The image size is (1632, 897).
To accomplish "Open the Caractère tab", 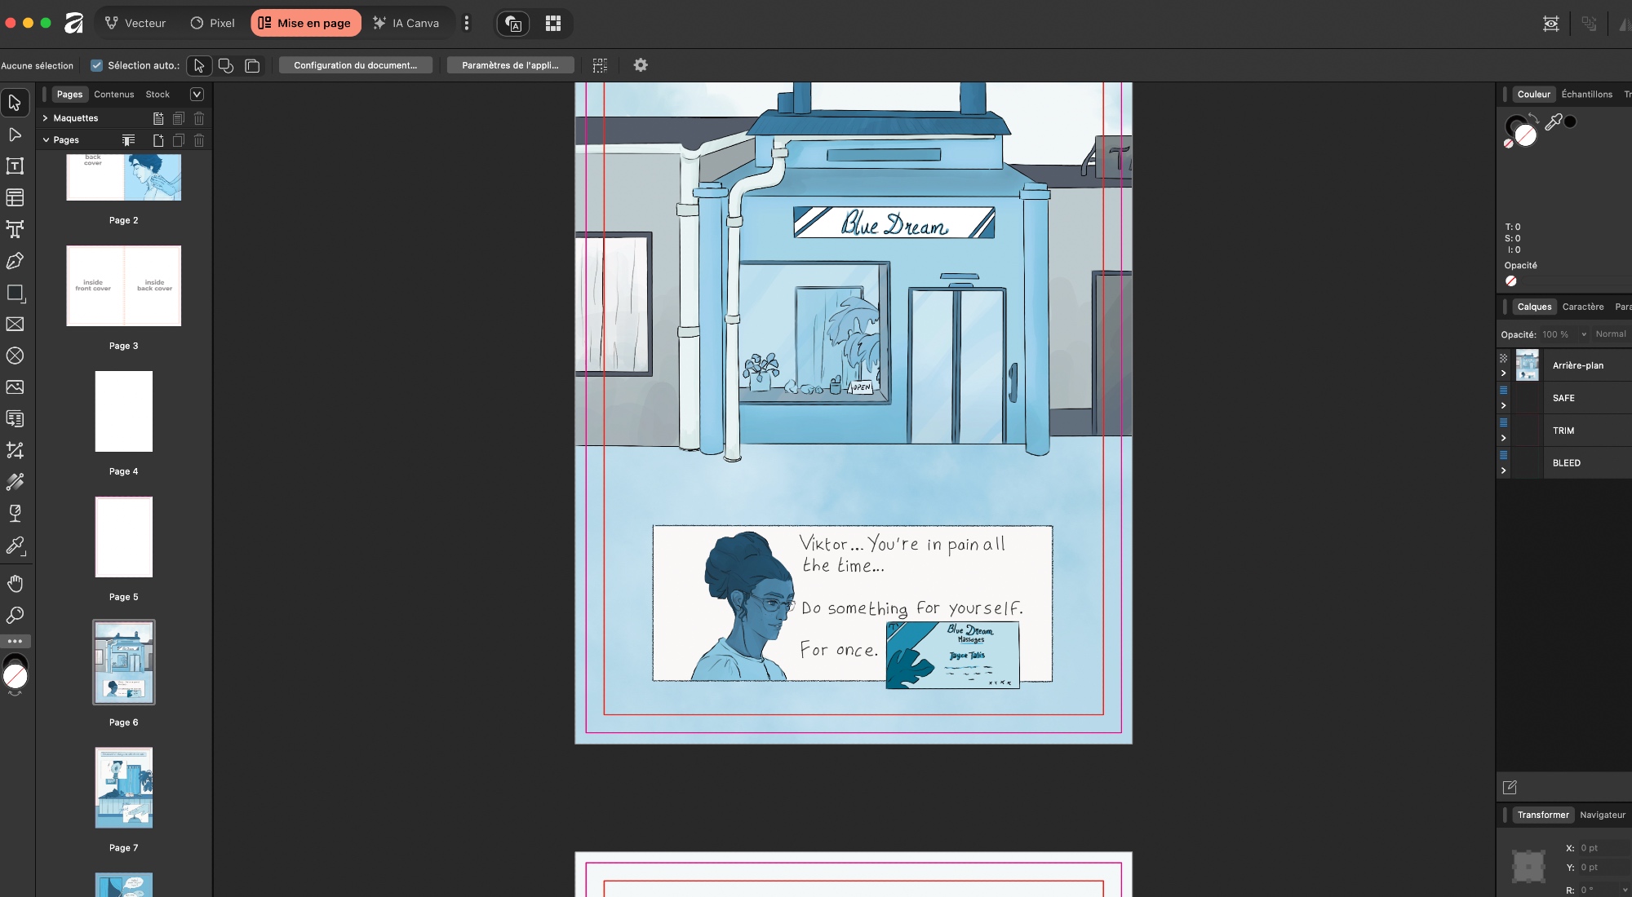I will 1582,307.
